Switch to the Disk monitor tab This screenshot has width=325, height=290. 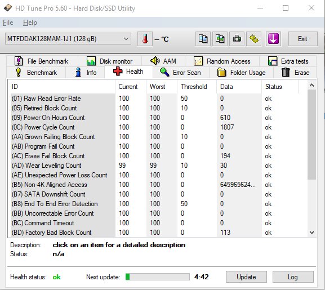(x=110, y=61)
